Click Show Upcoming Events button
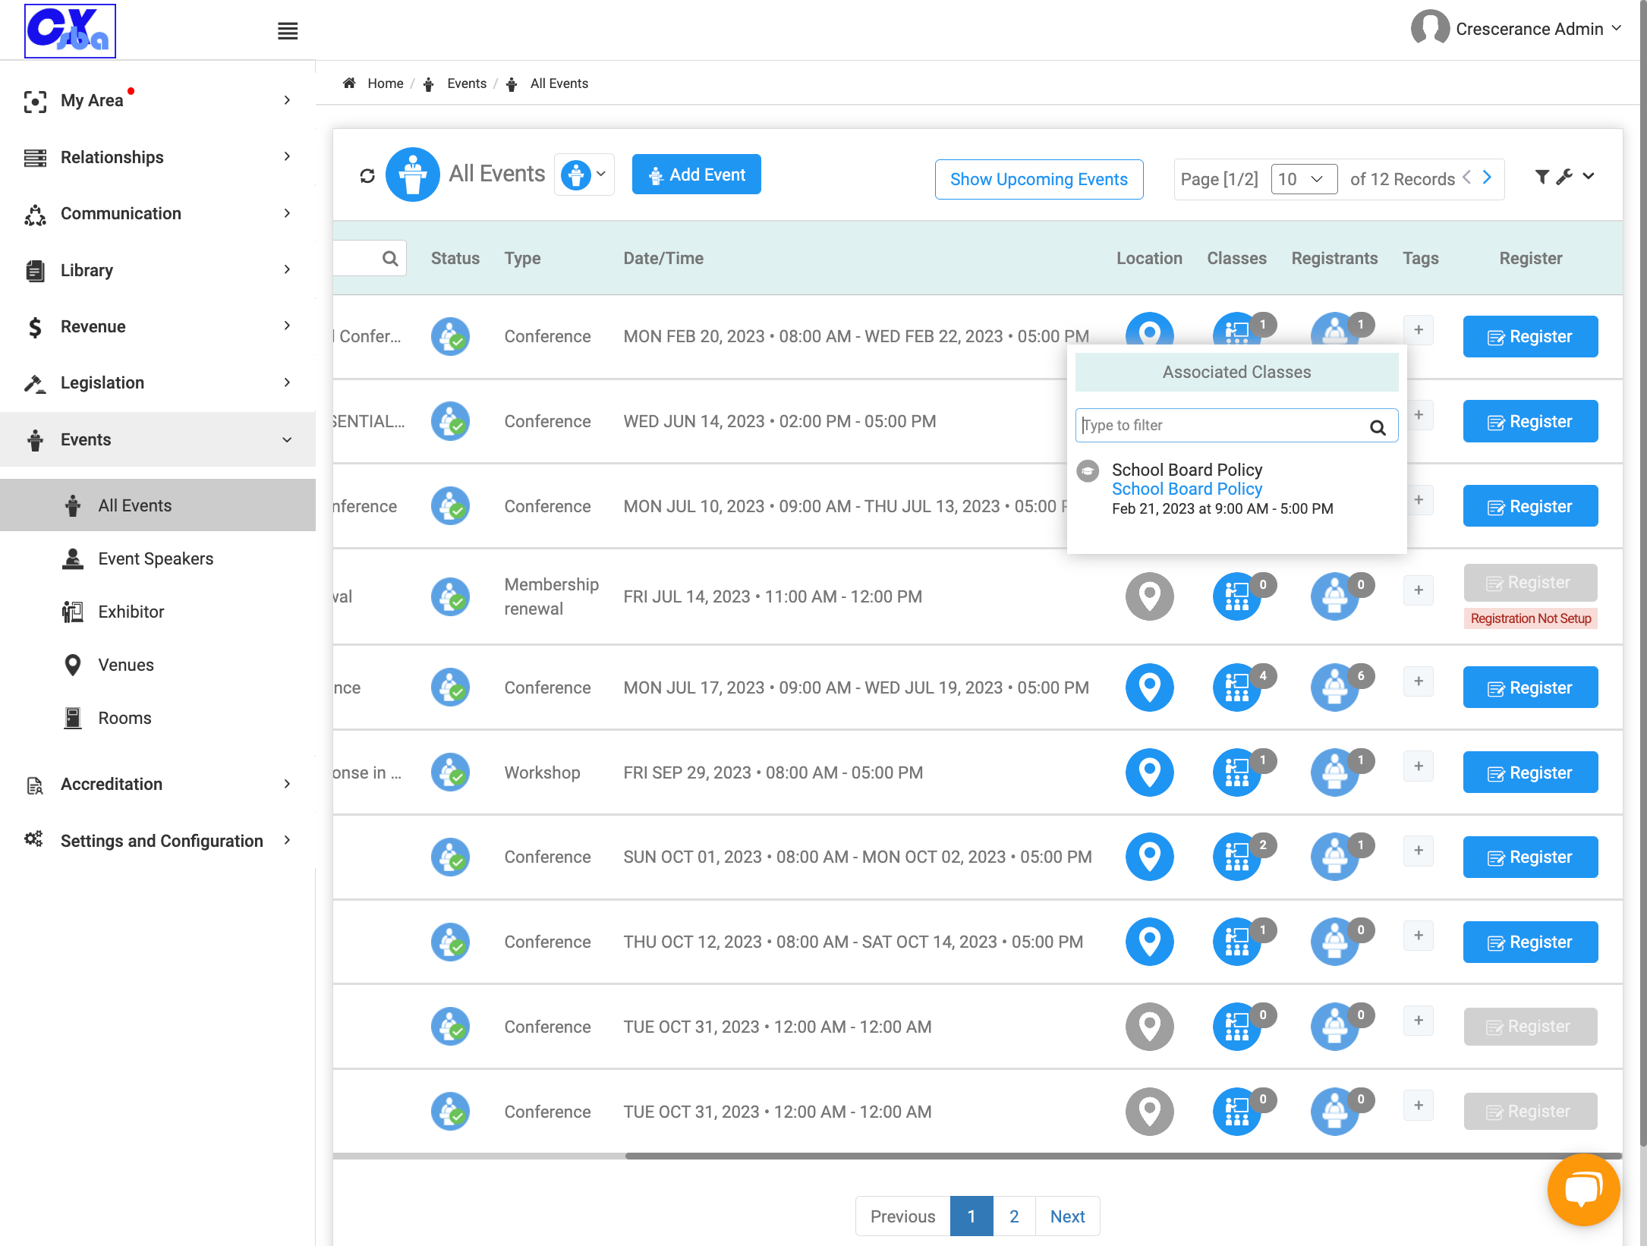 1039,179
